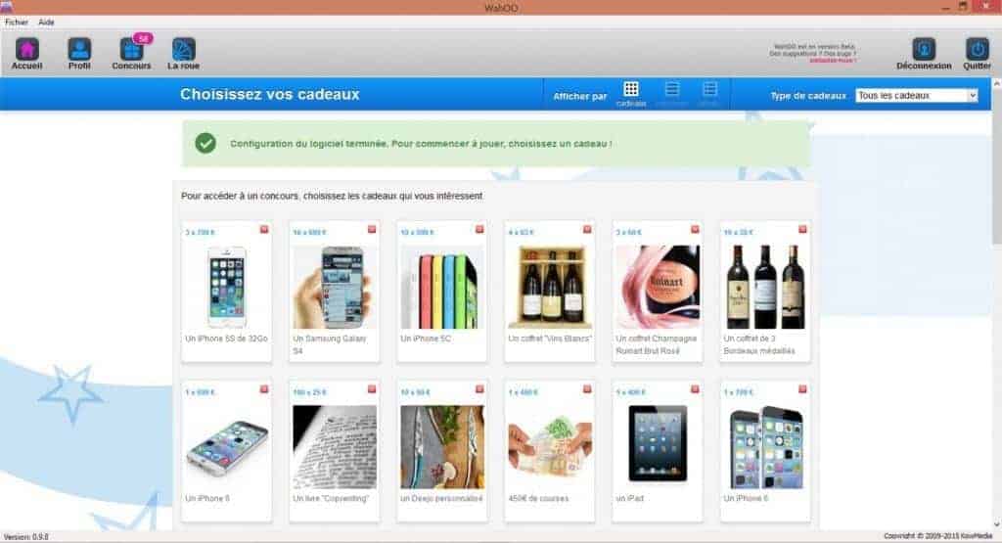Open the Profil icon in the toolbar

pyautogui.click(x=79, y=50)
